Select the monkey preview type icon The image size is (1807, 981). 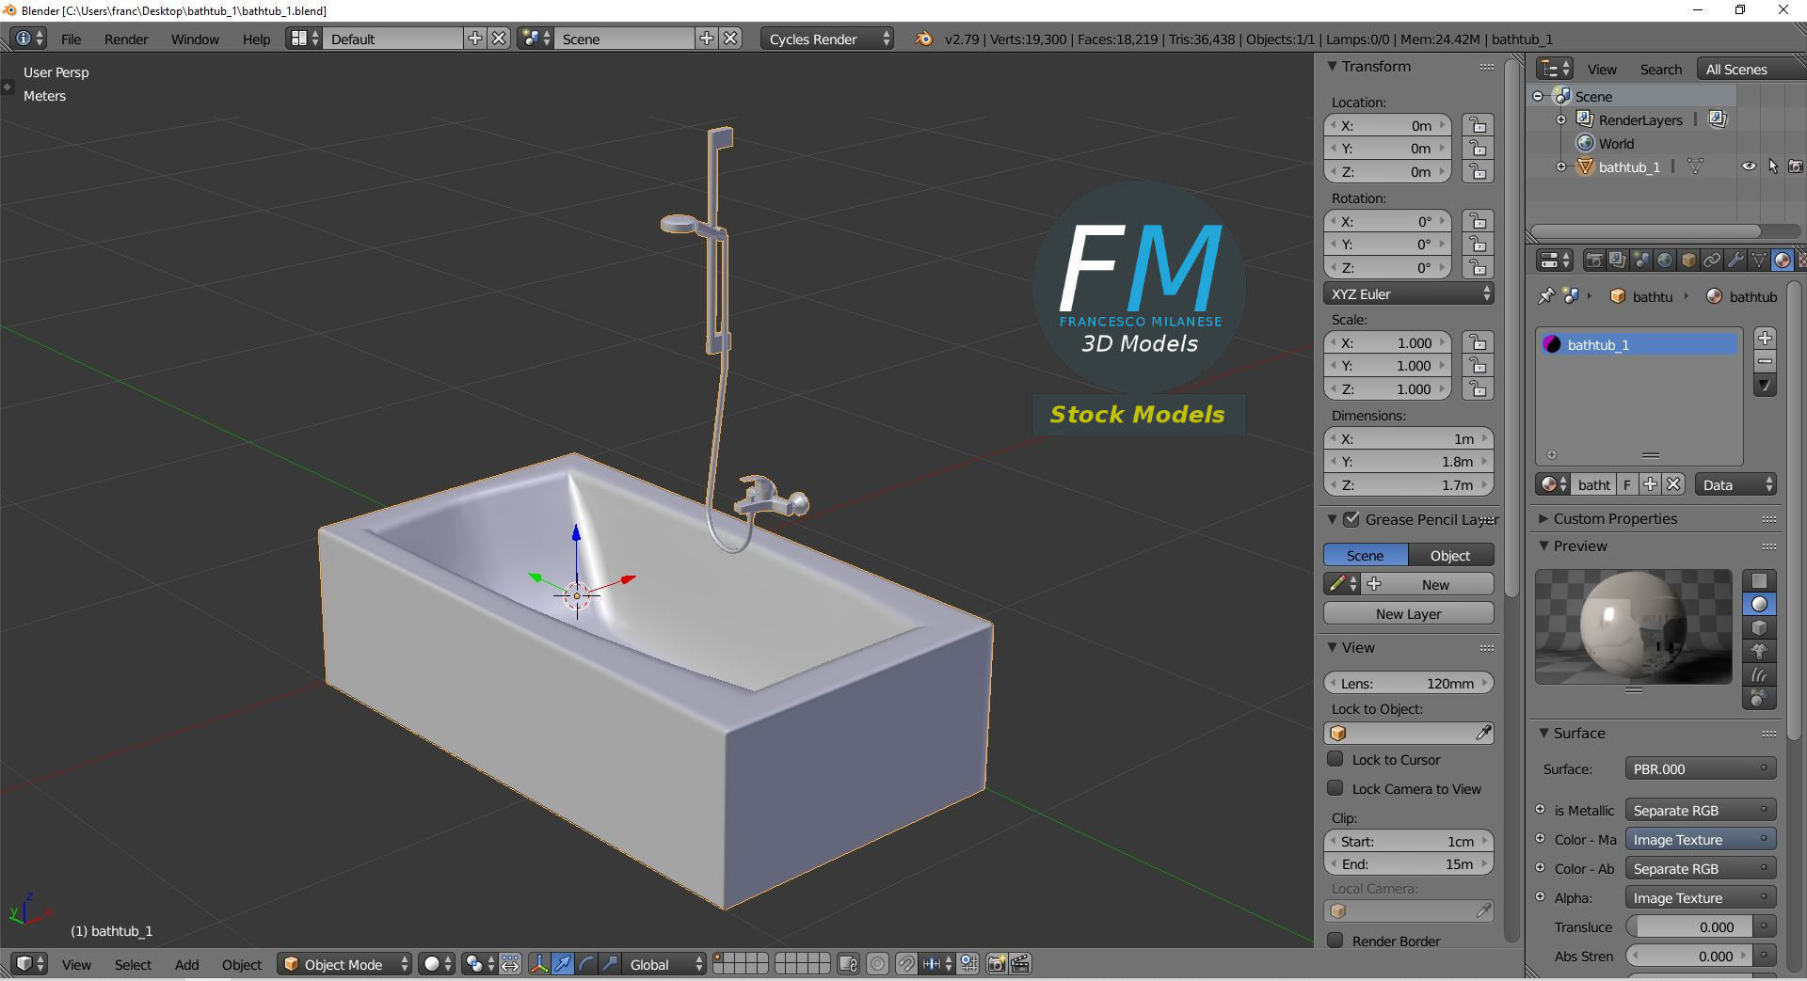(1759, 651)
